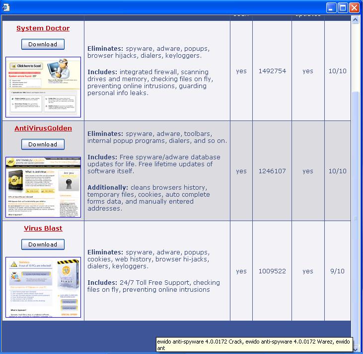The height and width of the screenshot is (354, 363).
Task: Click the browser icon in title bar
Action: coord(6,7)
